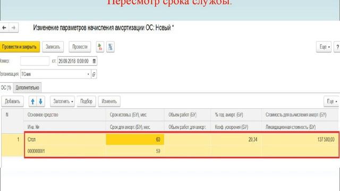Open help with the question mark button
The height and width of the screenshot is (191, 340).
click(337, 47)
